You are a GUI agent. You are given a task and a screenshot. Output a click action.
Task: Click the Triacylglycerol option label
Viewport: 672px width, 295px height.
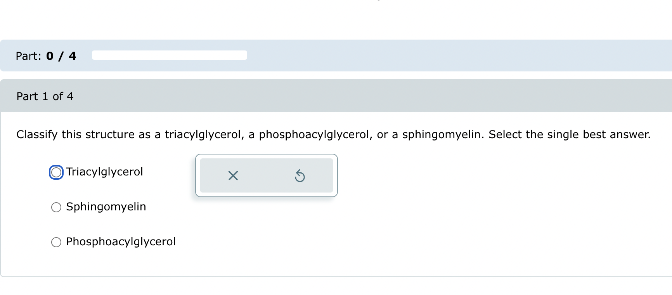(105, 172)
